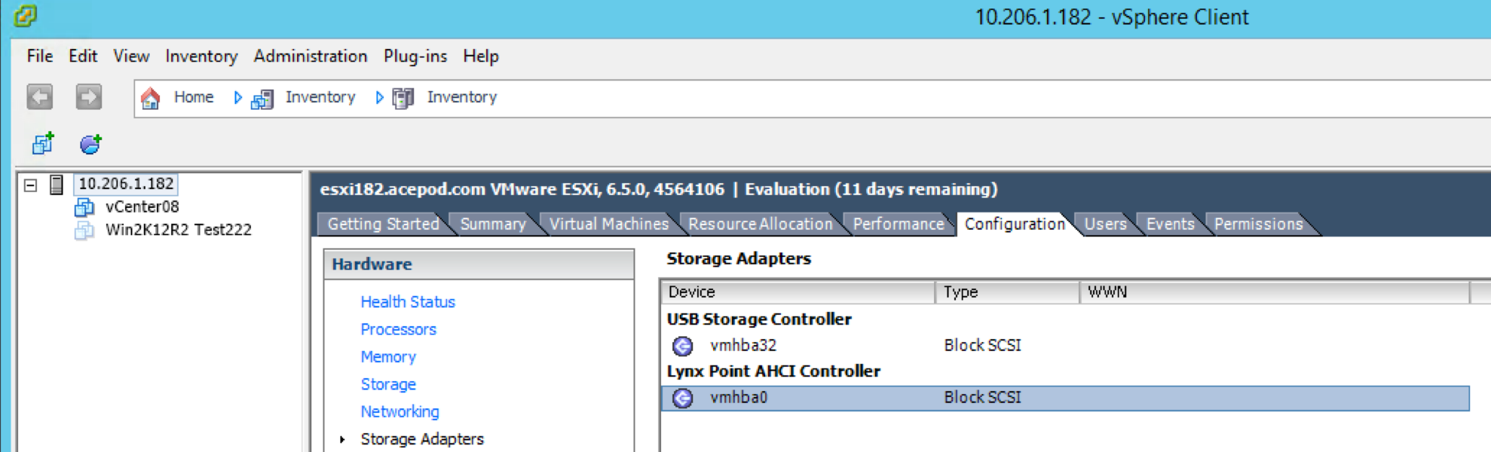Click the new virtual machine toolbar icon
The image size is (1491, 452).
[x=43, y=143]
